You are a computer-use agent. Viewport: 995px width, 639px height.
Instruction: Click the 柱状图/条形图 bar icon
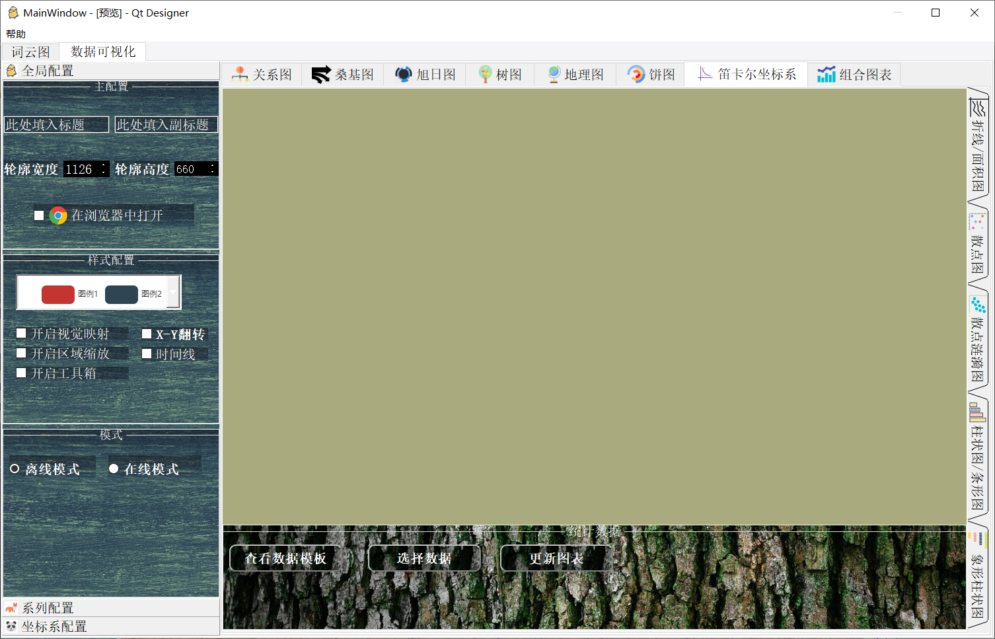pos(977,413)
